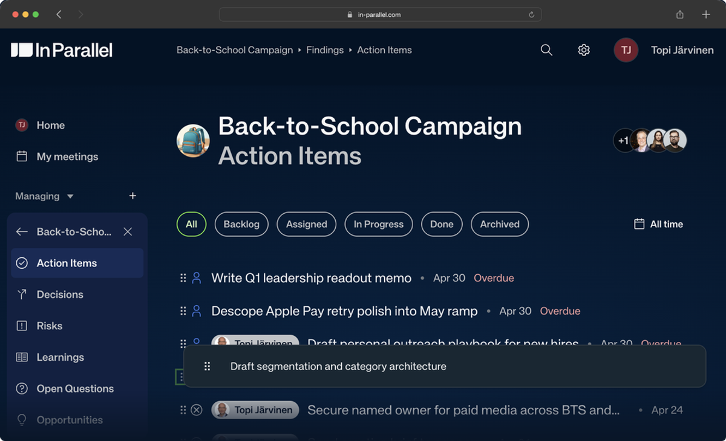Click Apr 24 date on Secure named owner row

click(667, 410)
